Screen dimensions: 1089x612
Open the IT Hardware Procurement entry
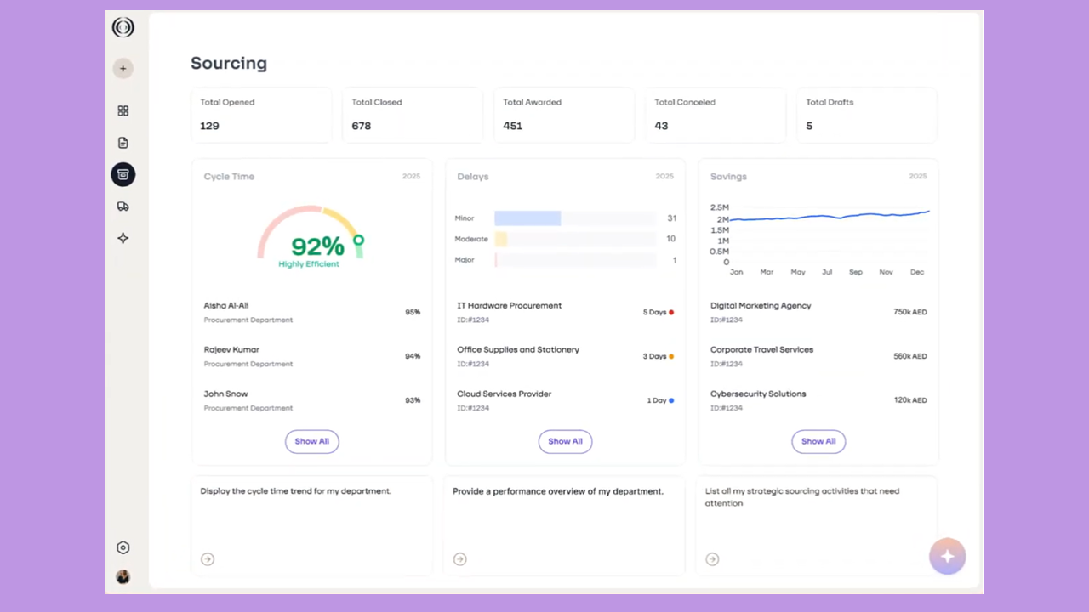(x=510, y=306)
